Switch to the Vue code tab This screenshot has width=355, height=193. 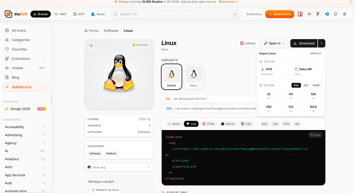pos(191,124)
